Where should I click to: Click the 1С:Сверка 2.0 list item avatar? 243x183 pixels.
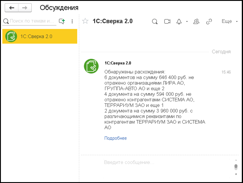(11, 36)
